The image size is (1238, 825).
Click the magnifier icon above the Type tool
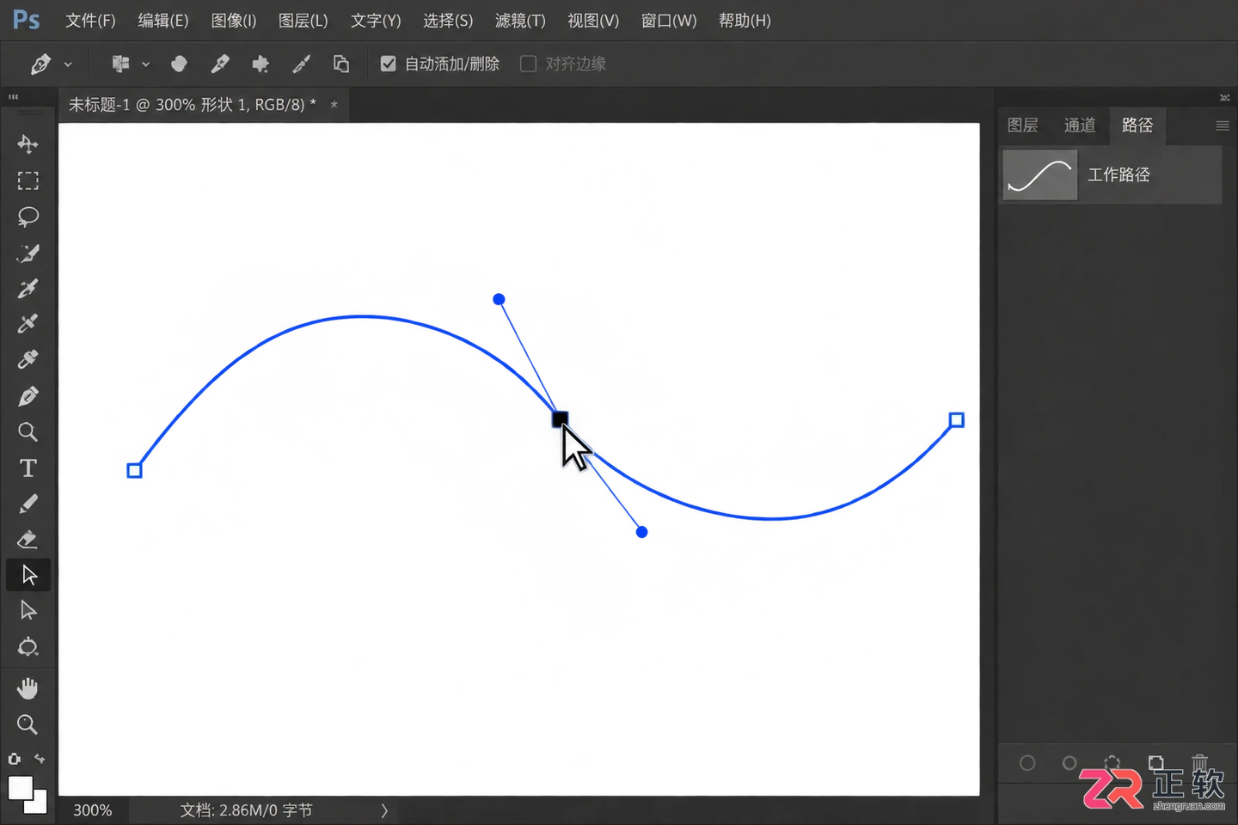[28, 431]
